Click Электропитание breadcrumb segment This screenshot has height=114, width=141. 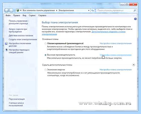point(66,10)
